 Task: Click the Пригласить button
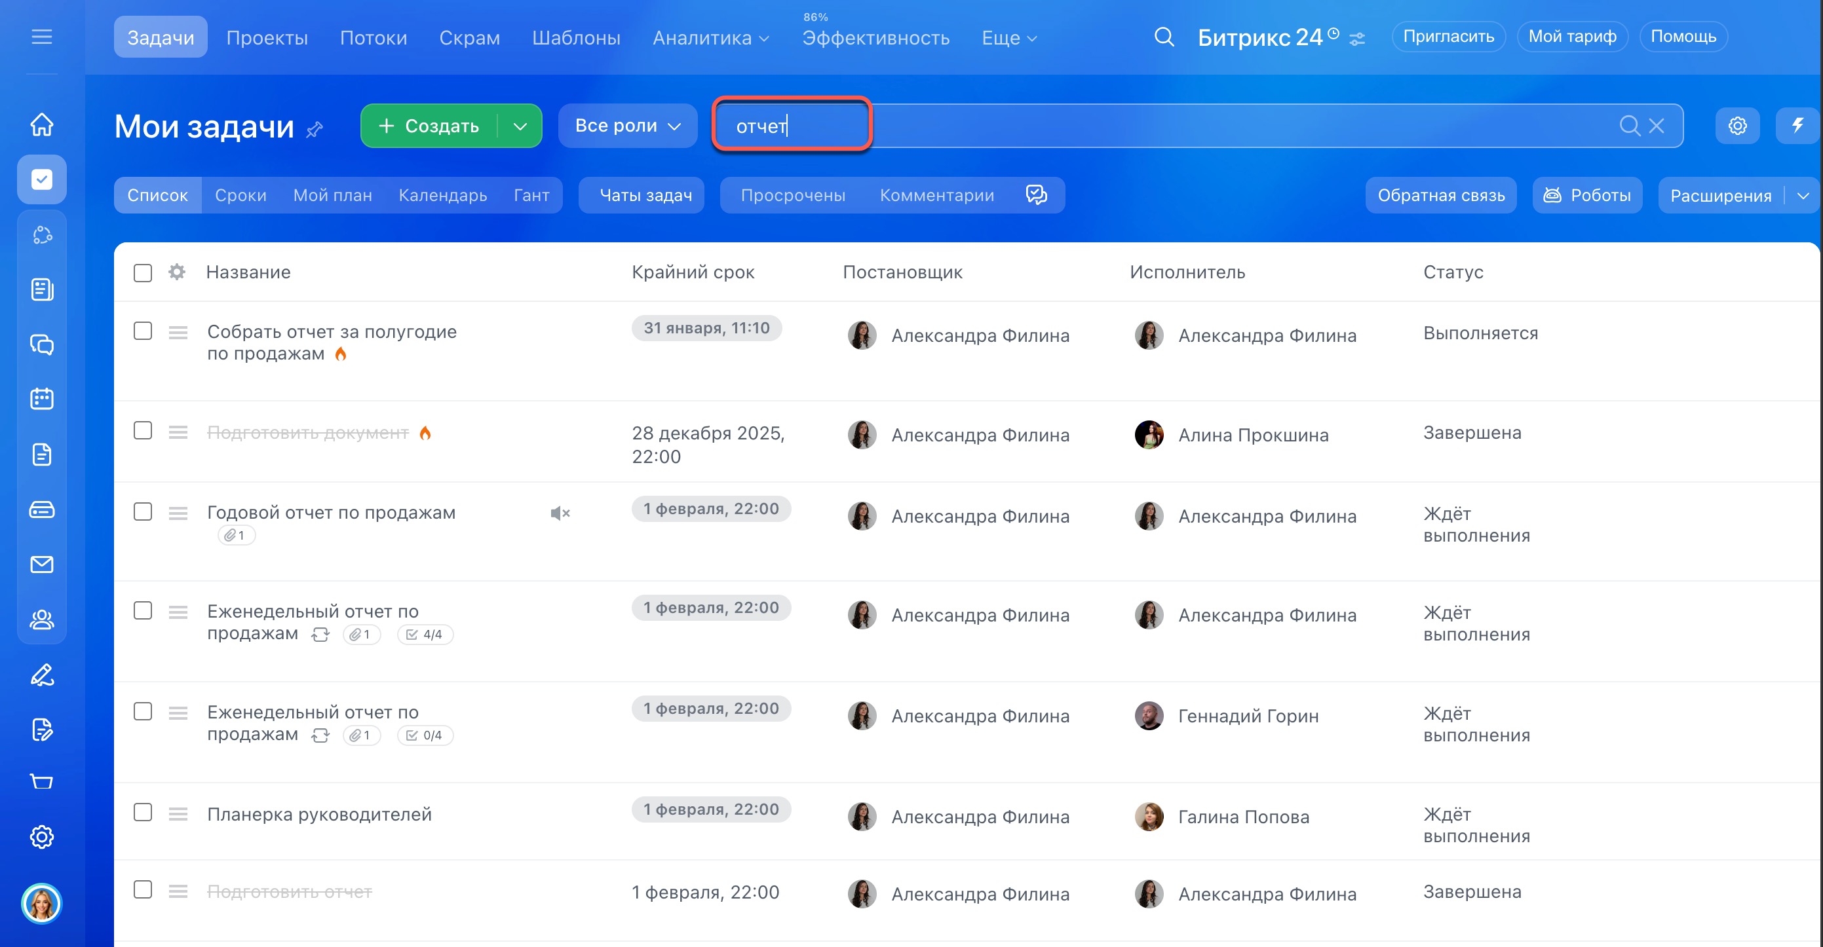click(x=1448, y=37)
